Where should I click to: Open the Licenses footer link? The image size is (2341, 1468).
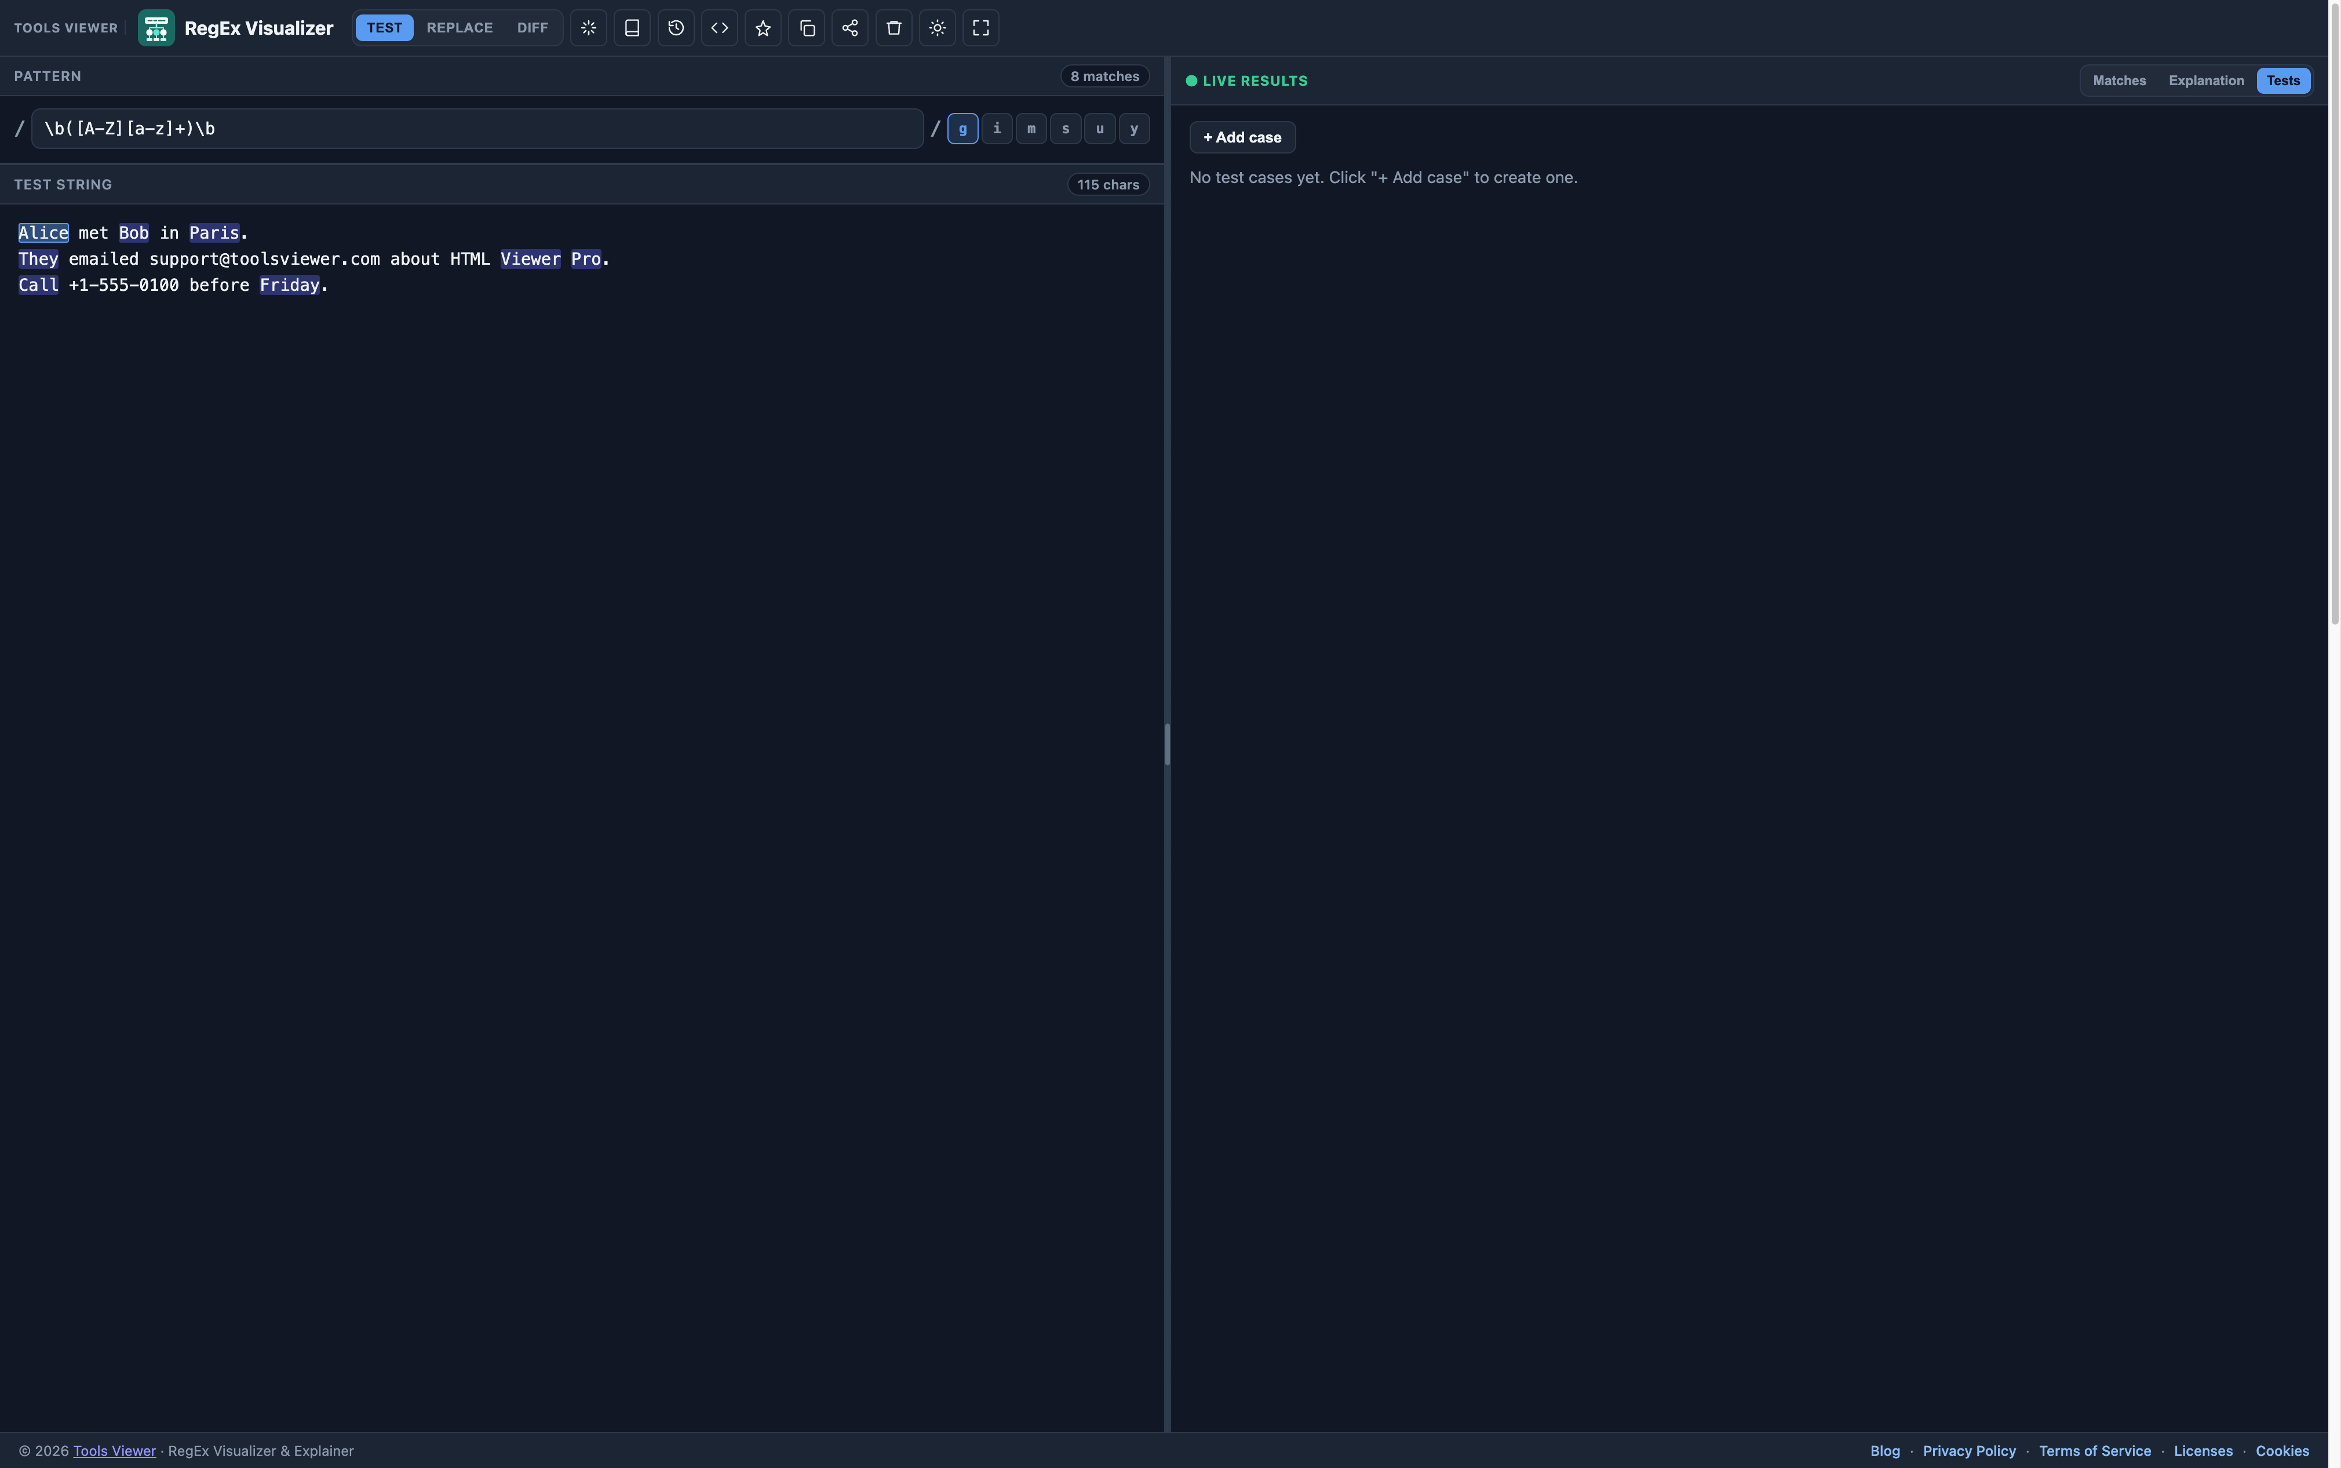[x=2203, y=1452]
